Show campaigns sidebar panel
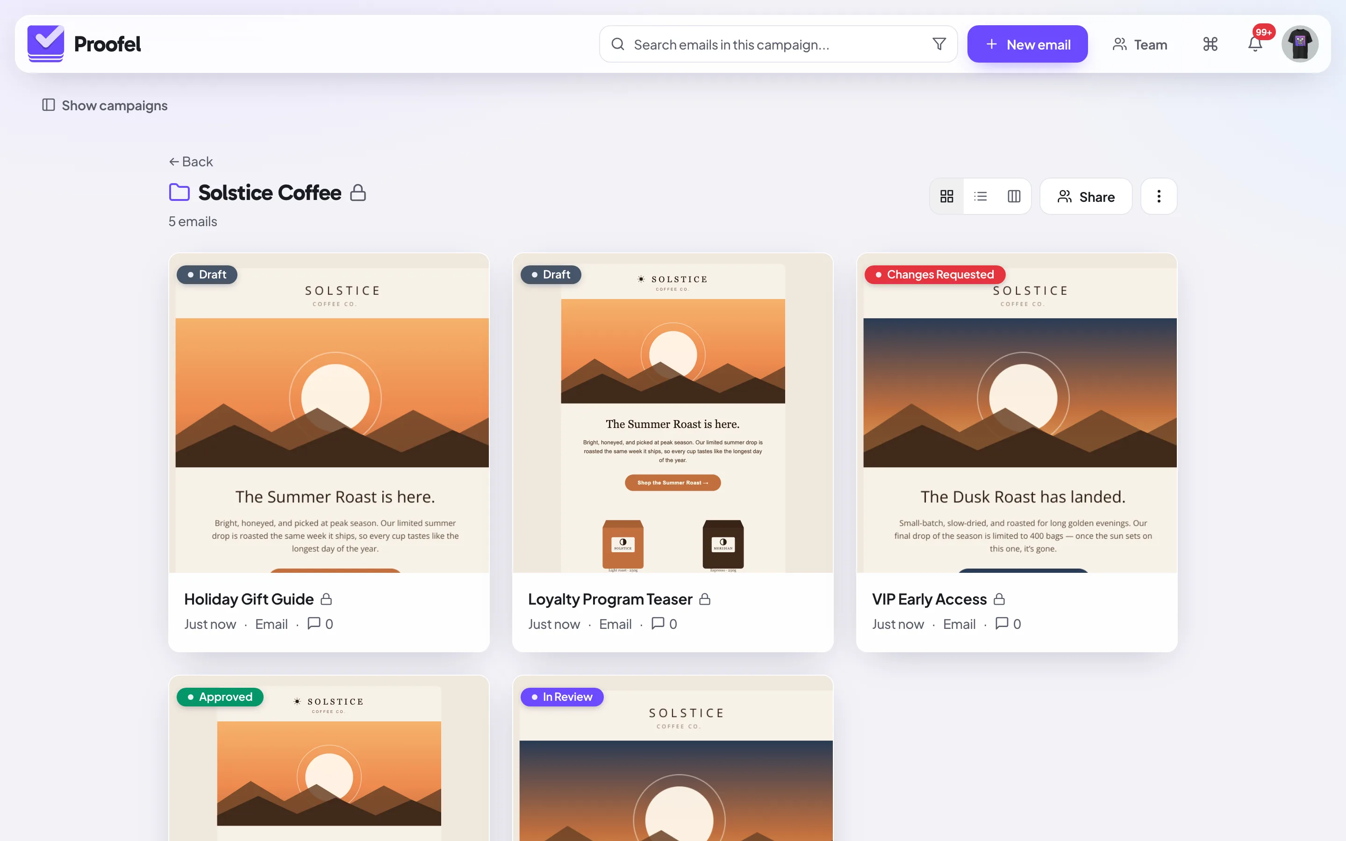The image size is (1346, 841). click(x=105, y=105)
